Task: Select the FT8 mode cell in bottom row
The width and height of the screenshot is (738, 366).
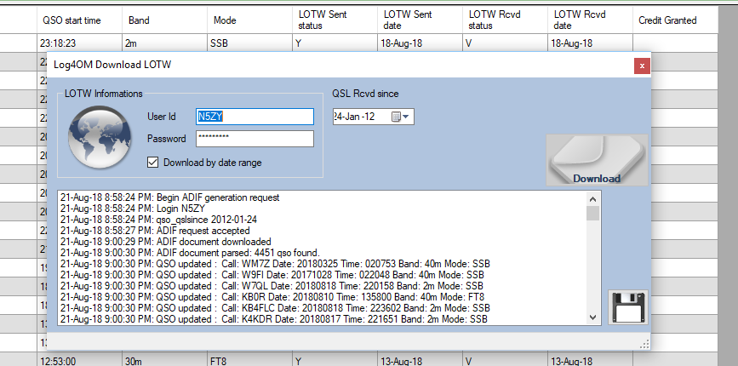Action: click(x=250, y=360)
